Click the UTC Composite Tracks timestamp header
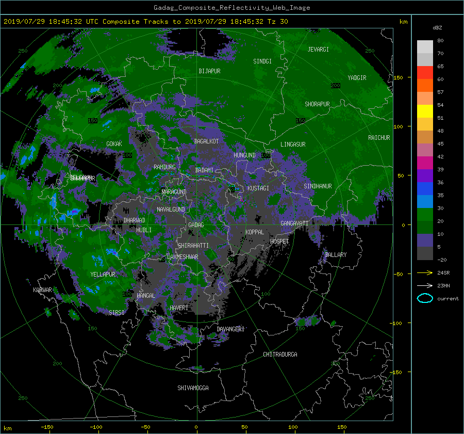Image resolution: width=464 pixels, height=434 pixels. [x=145, y=22]
